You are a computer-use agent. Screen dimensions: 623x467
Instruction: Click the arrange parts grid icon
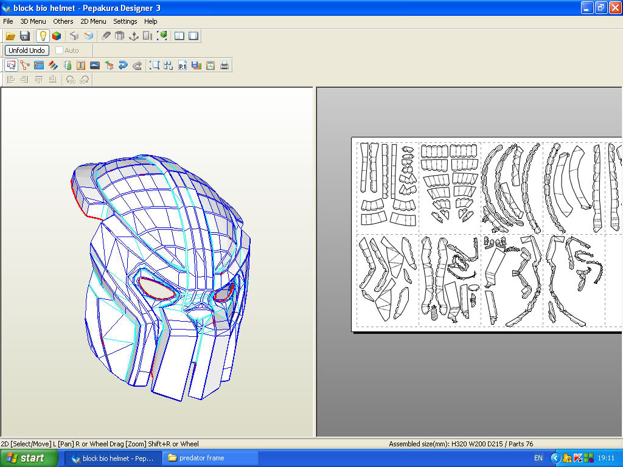coord(169,66)
